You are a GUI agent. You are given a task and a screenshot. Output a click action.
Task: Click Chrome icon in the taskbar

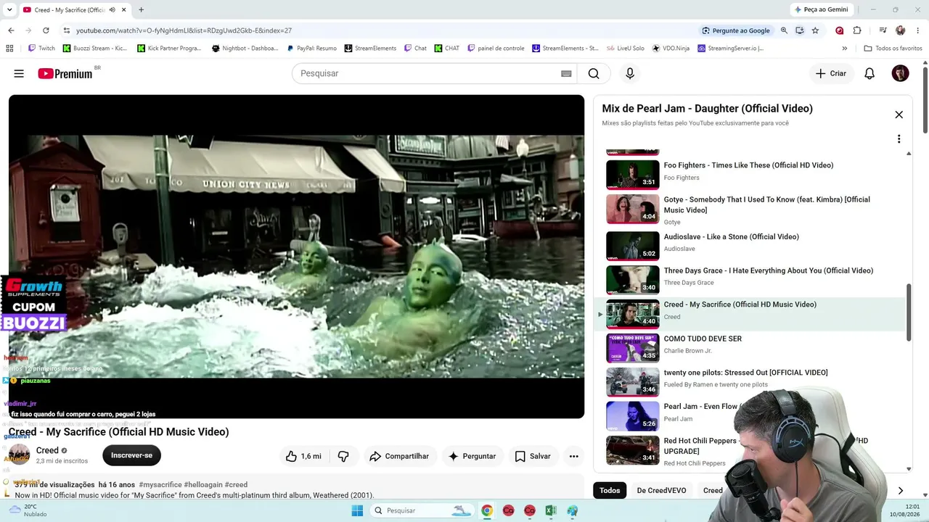coord(487,510)
